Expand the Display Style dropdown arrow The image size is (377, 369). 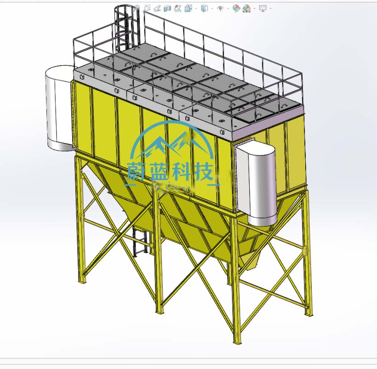tap(211, 9)
